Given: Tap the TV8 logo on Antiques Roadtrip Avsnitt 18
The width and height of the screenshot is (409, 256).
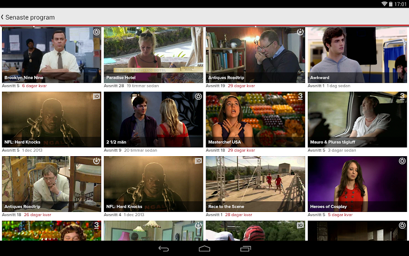Looking at the screenshot, I should pos(97,161).
